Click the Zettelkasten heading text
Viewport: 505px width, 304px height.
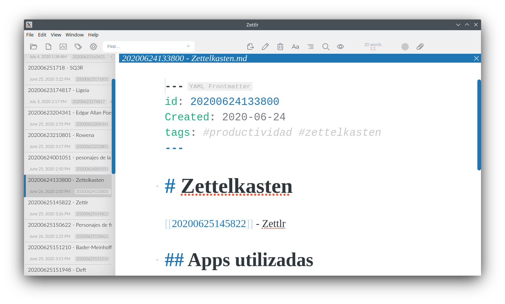click(237, 186)
